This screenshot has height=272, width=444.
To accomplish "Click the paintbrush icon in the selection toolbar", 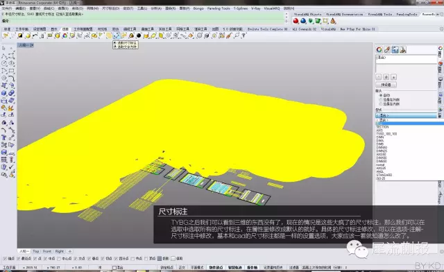I will tap(229, 35).
